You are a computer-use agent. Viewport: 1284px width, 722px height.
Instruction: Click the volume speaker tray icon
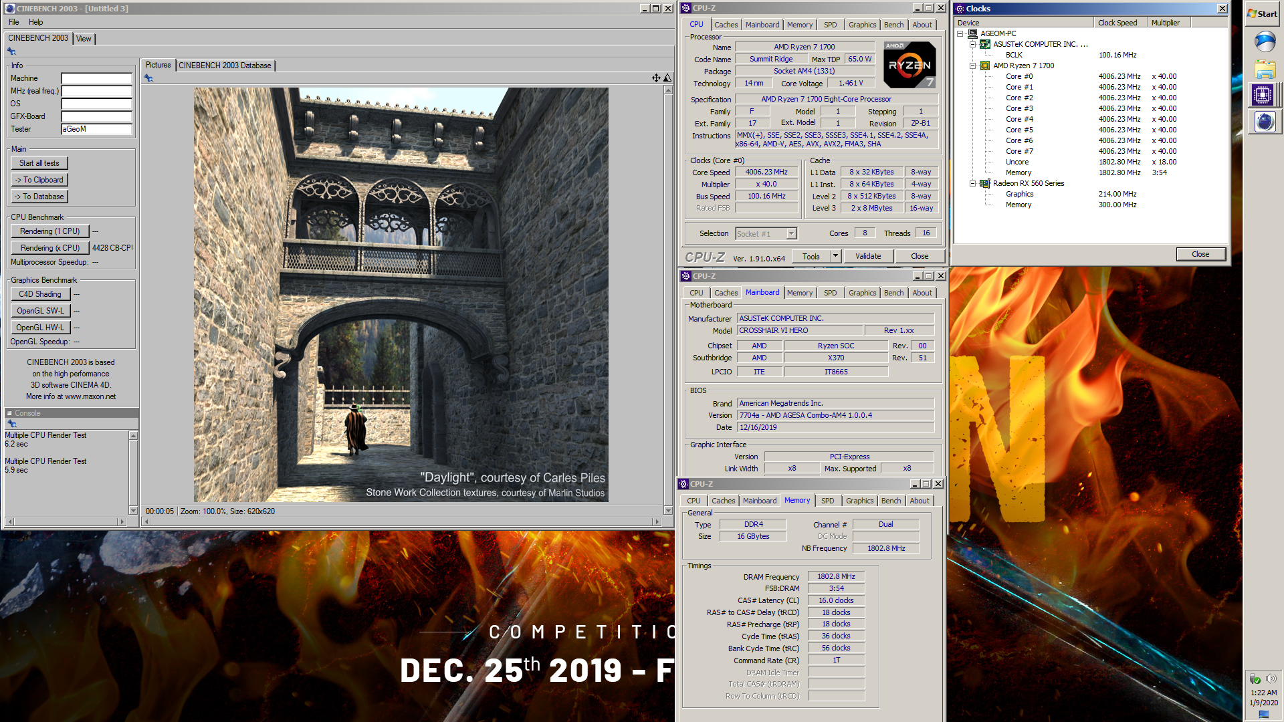pyautogui.click(x=1271, y=679)
